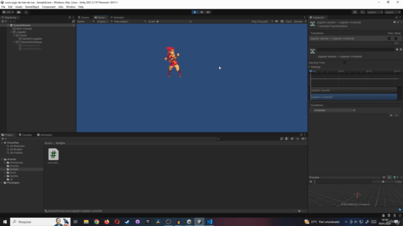
Task: Open the Component menu
Action: pyautogui.click(x=48, y=7)
